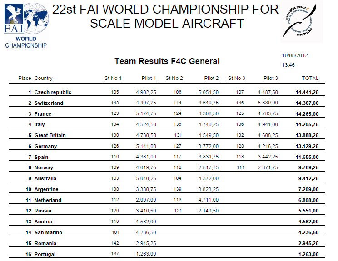The width and height of the screenshot is (338, 261).
Task: Click the FAI globe emblem
Action: [36, 18]
